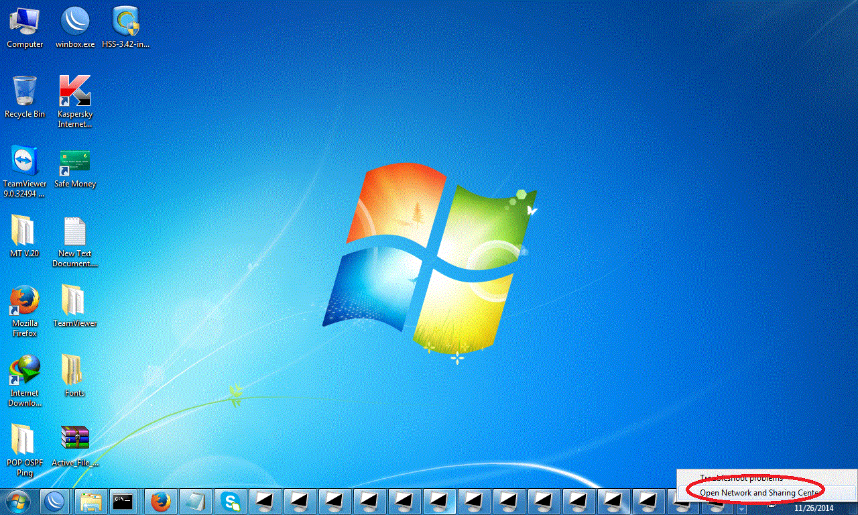Select the Mozilla Firefox desktop shortcut
Screen dimensions: 858x515
click(25, 311)
